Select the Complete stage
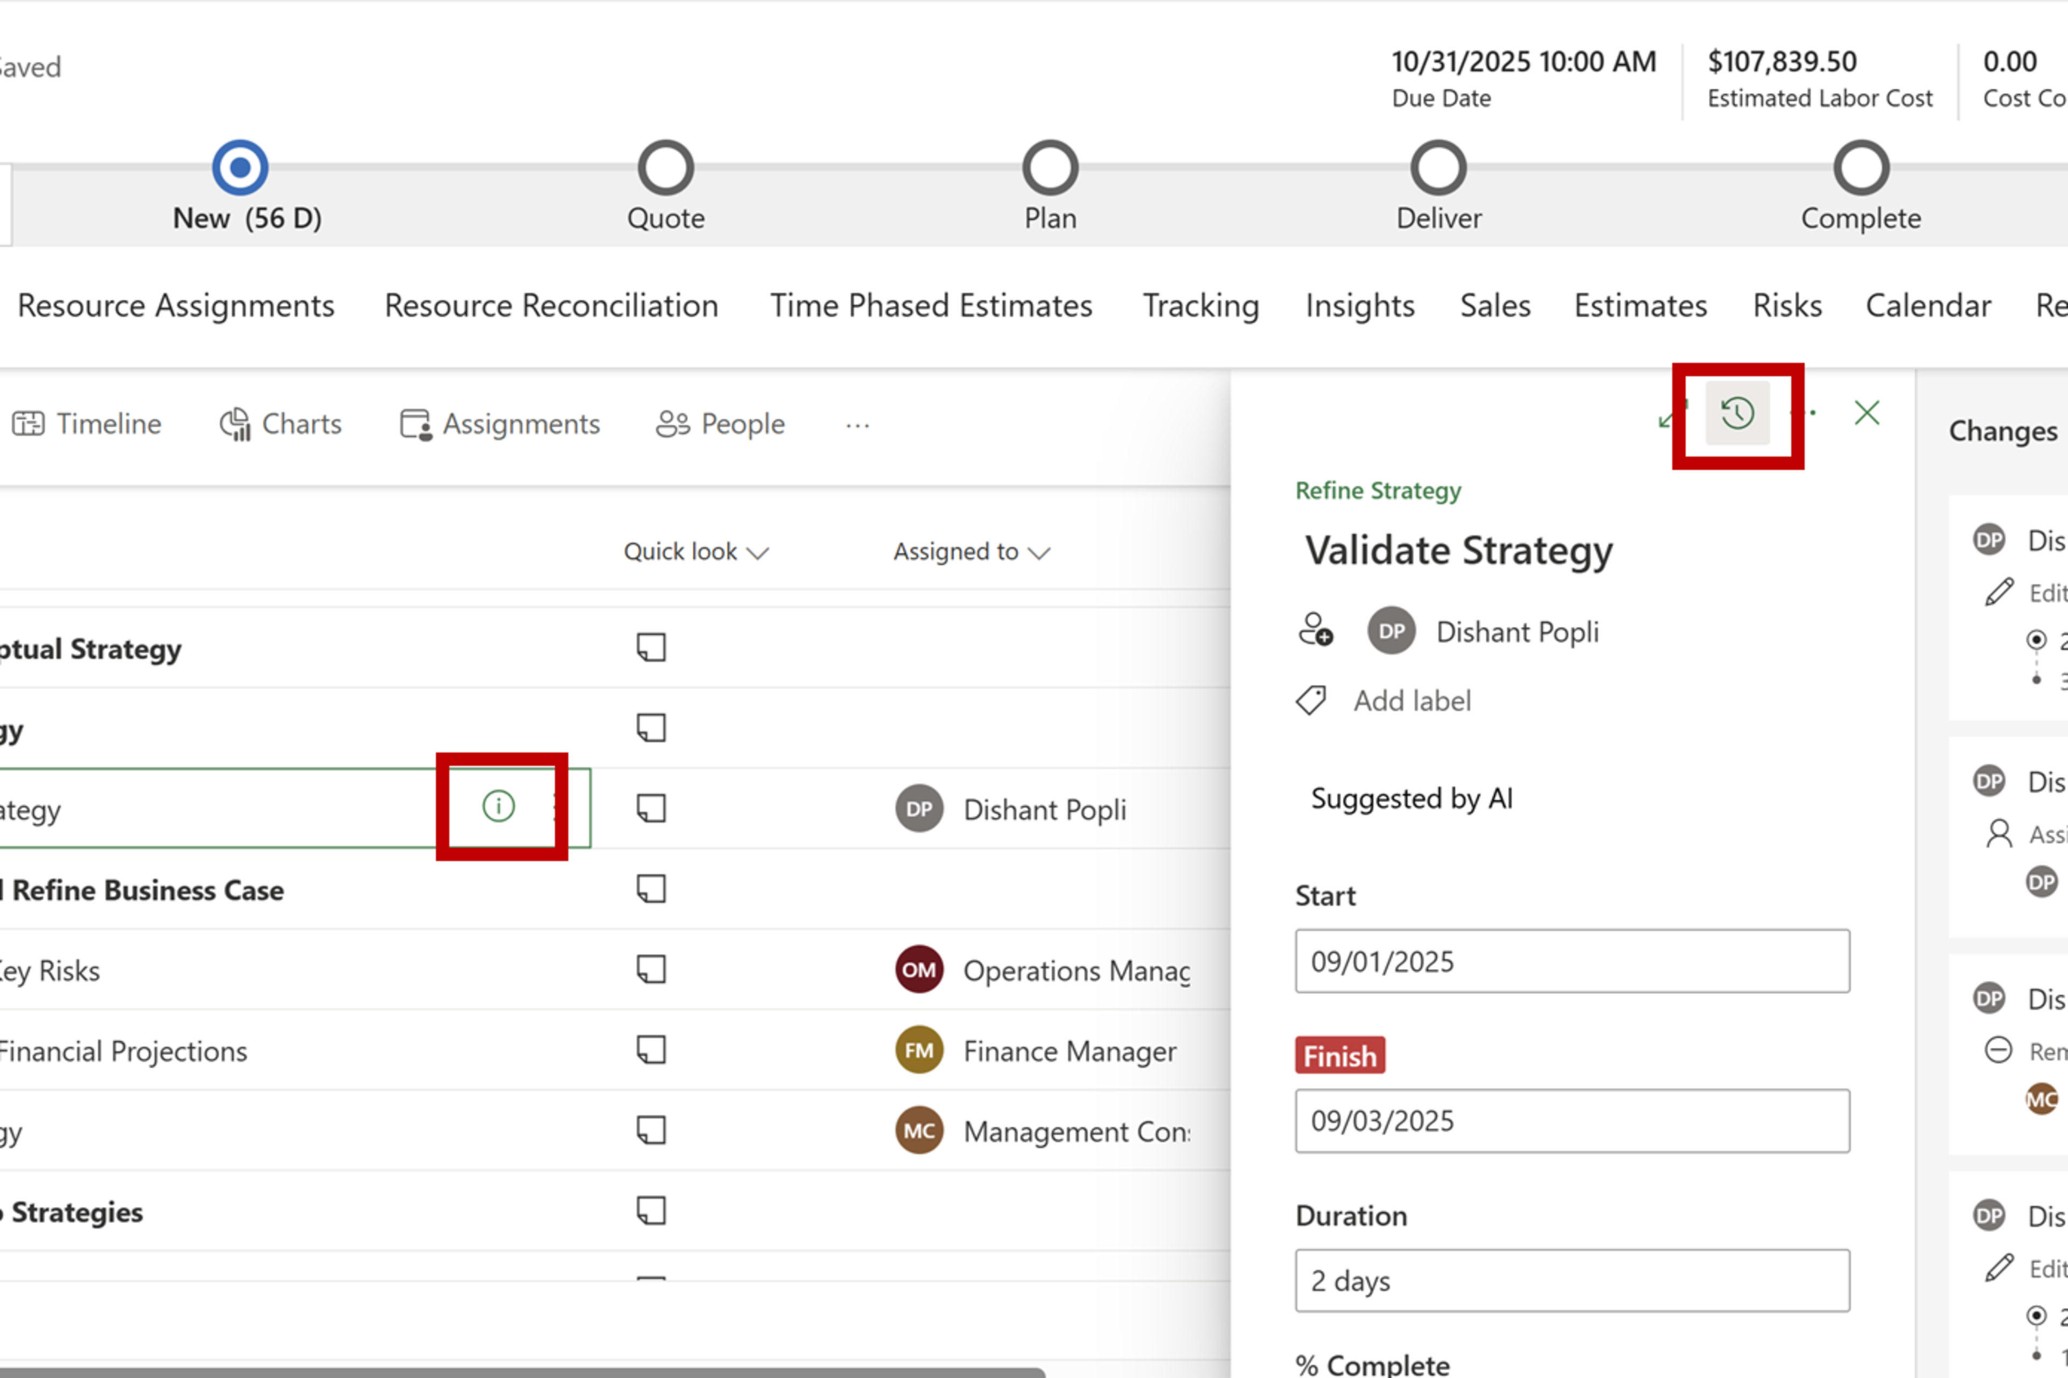This screenshot has height=1378, width=2068. (1861, 167)
